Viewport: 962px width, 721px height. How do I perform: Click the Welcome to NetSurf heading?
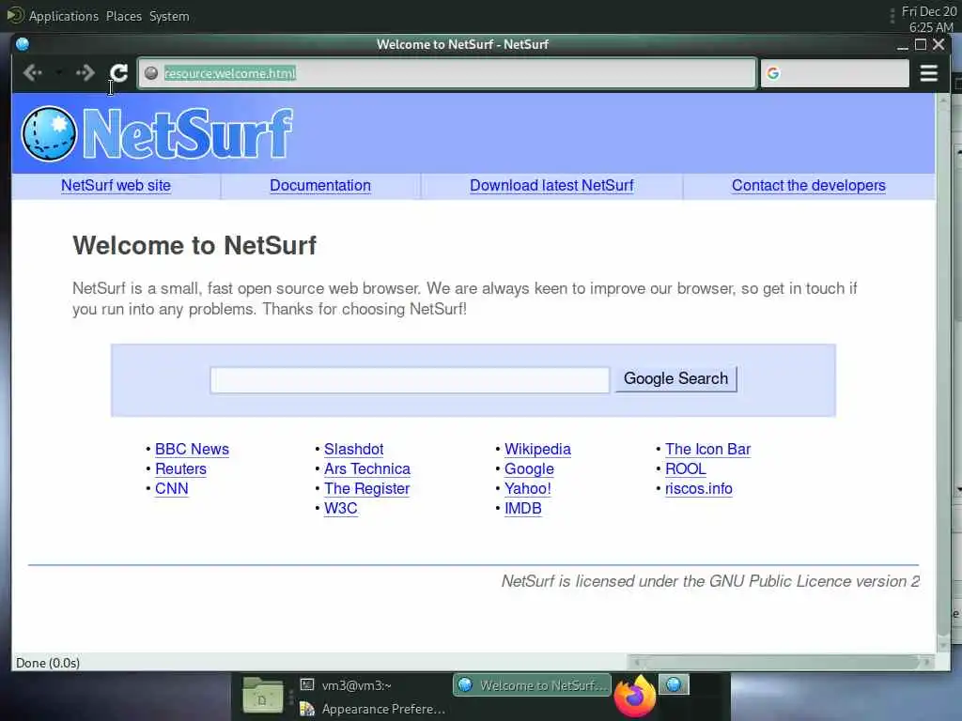pyautogui.click(x=194, y=245)
